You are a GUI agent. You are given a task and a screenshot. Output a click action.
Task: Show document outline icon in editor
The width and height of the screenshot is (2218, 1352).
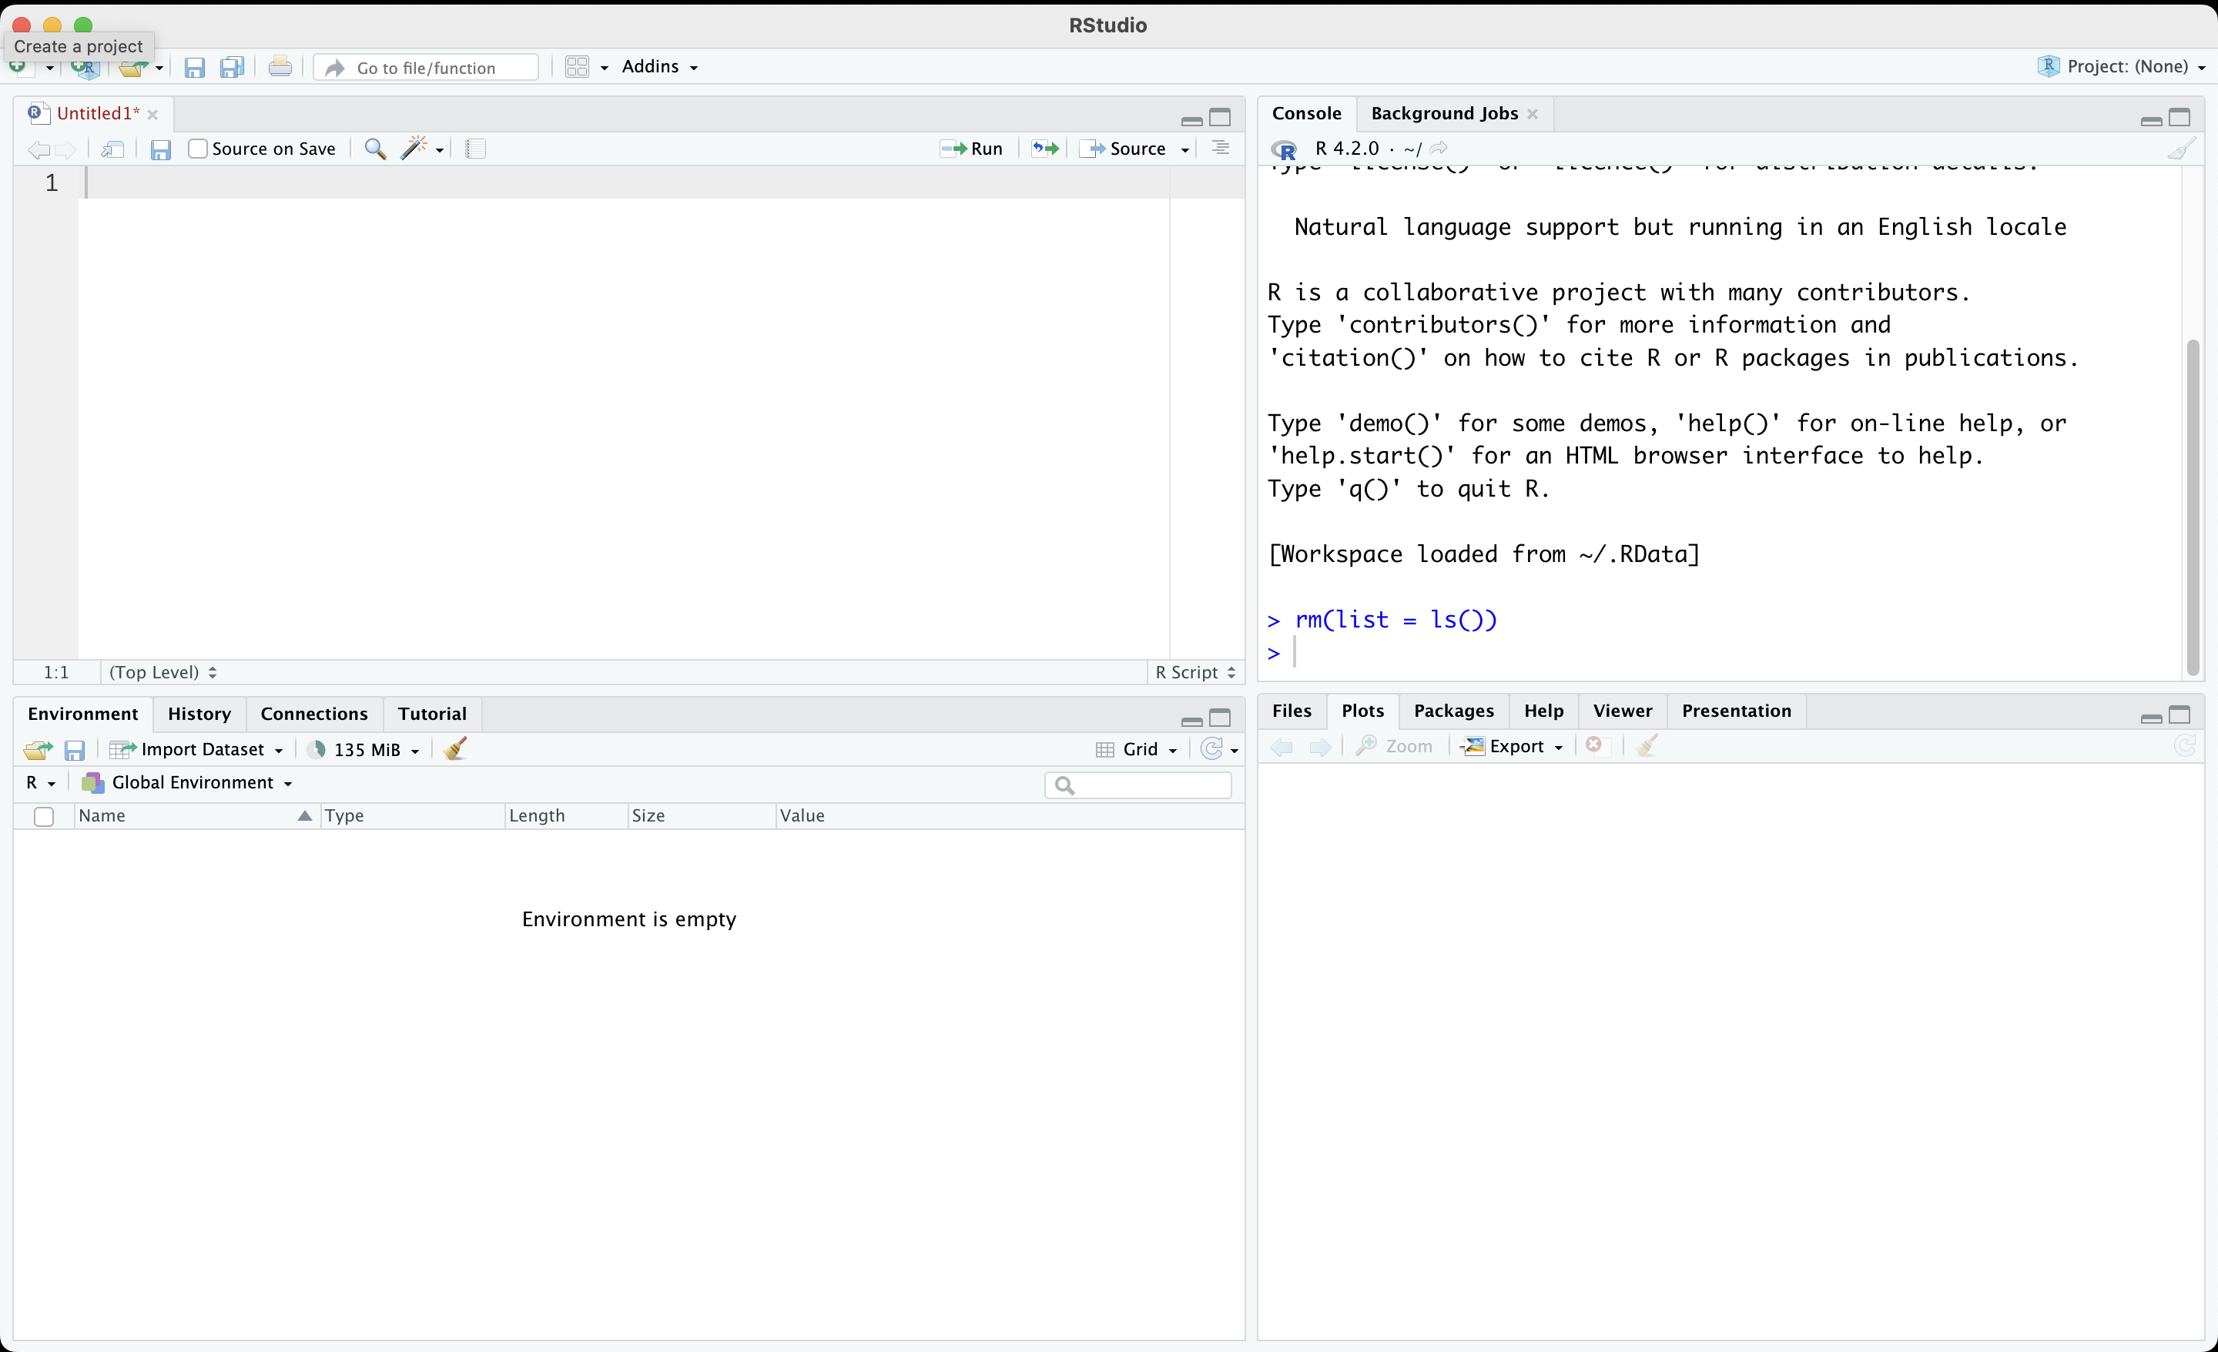click(1221, 148)
